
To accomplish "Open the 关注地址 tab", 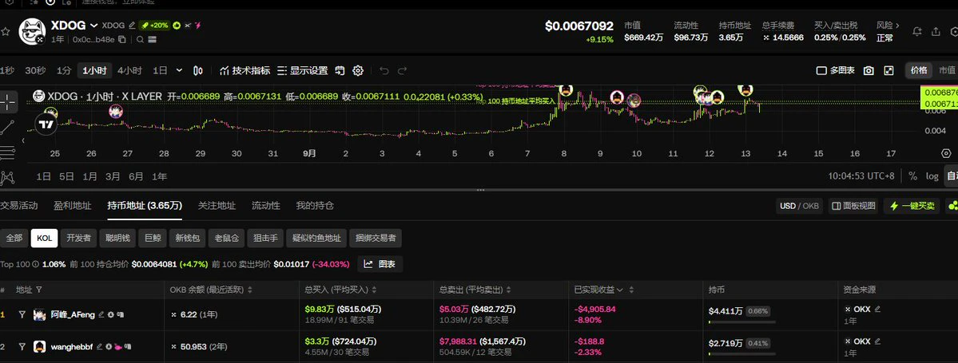I will pyautogui.click(x=217, y=206).
